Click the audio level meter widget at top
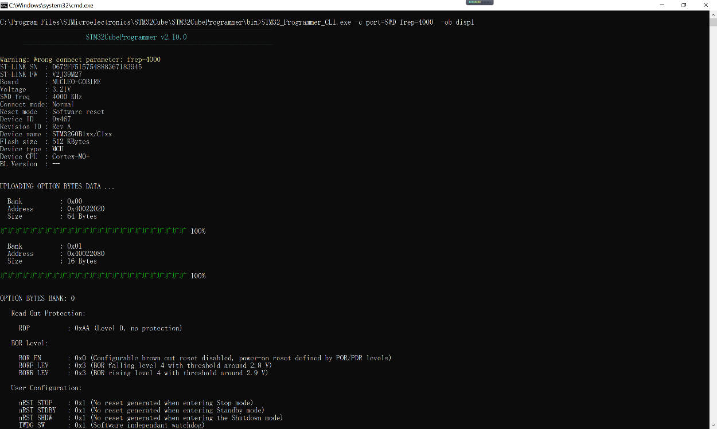This screenshot has height=429, width=717. tap(480, 2)
